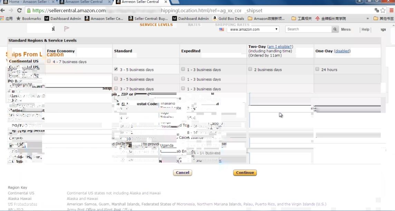
Task: Click the Cancel button
Action: point(182,173)
